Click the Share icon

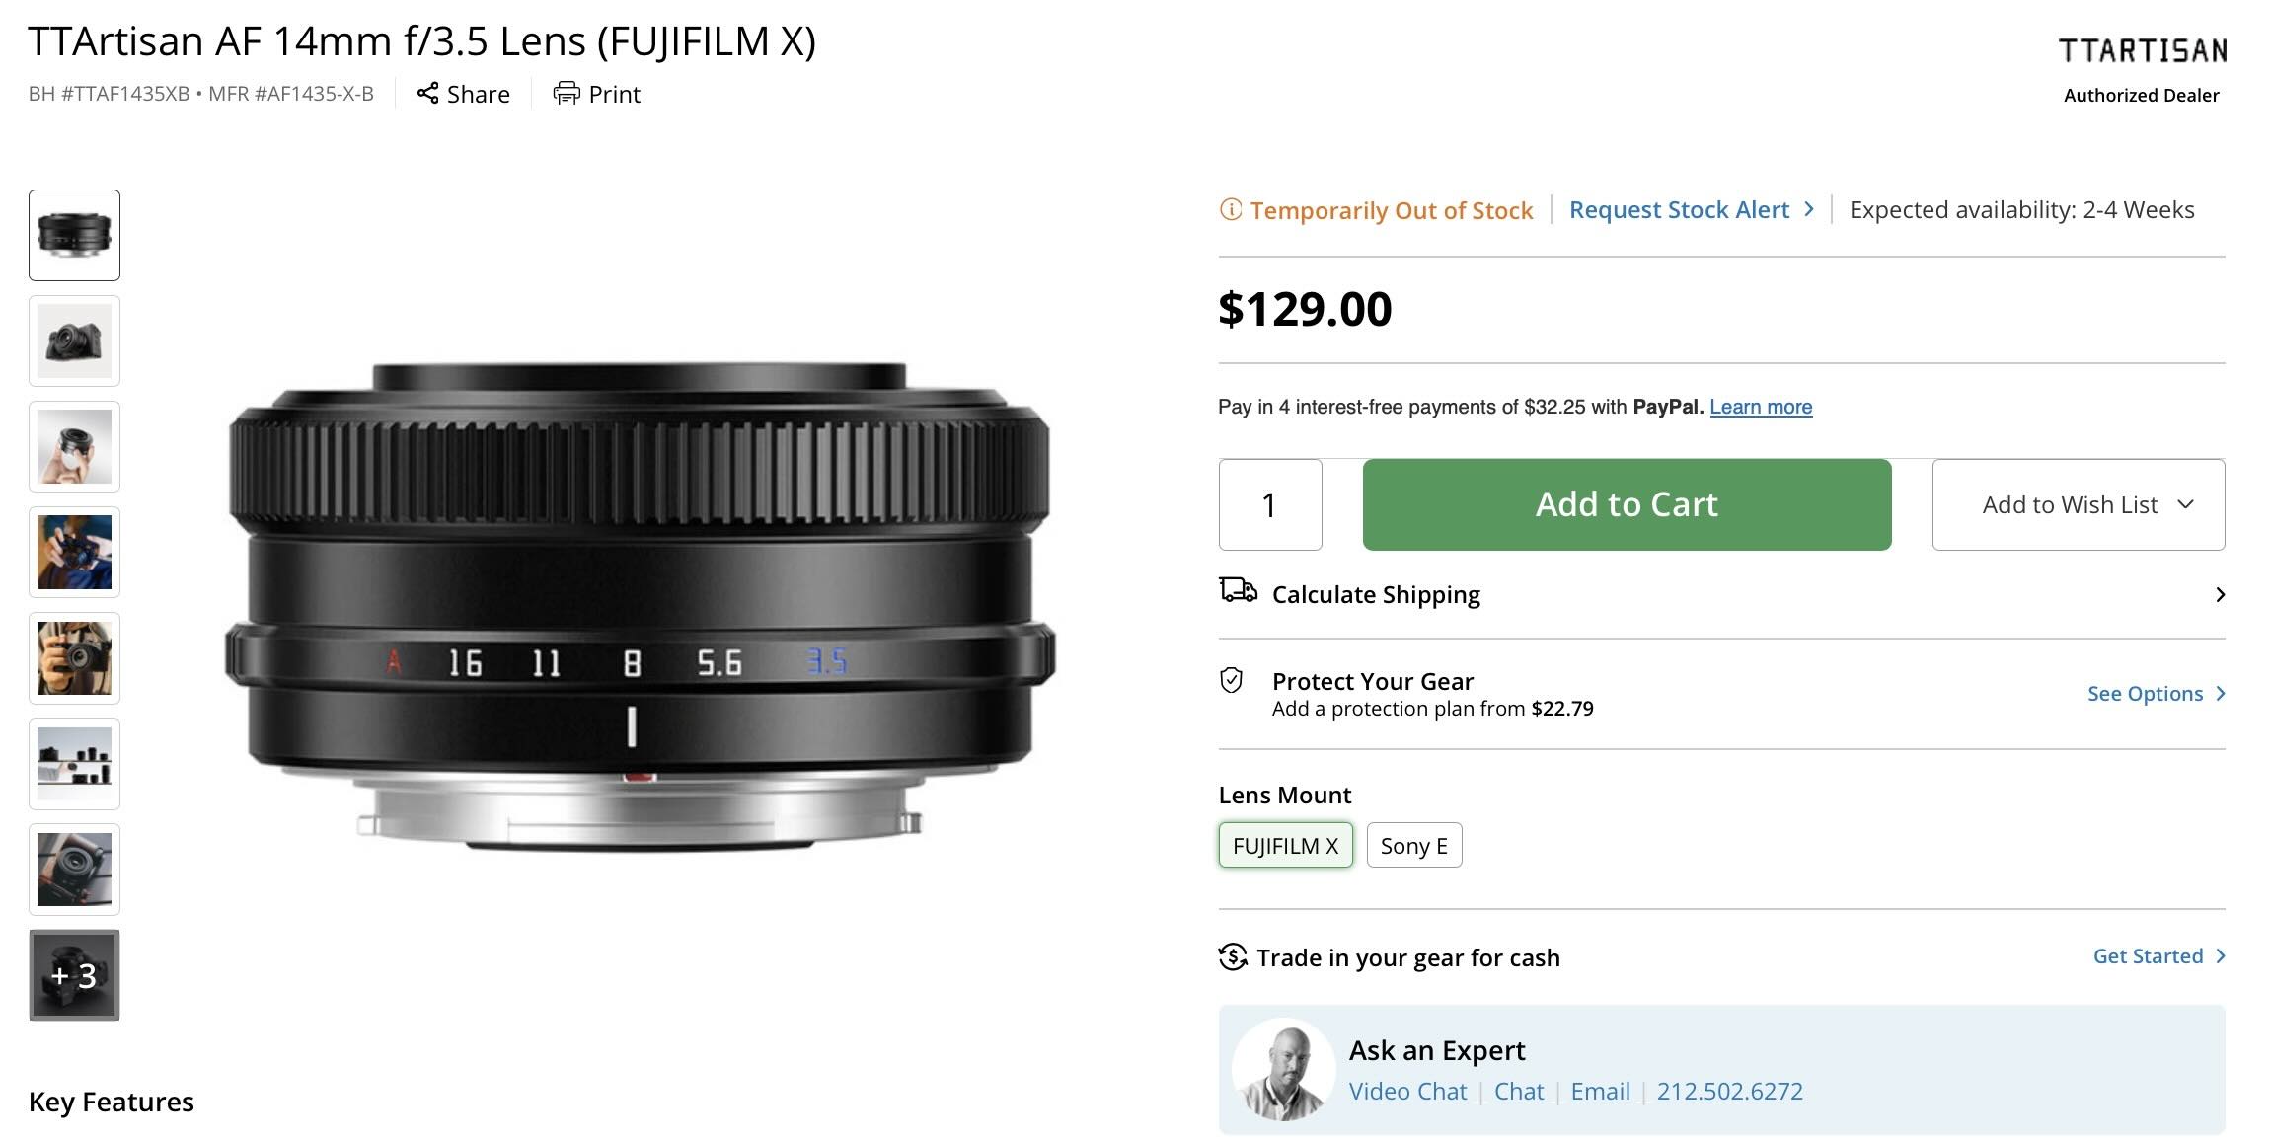coord(428,94)
